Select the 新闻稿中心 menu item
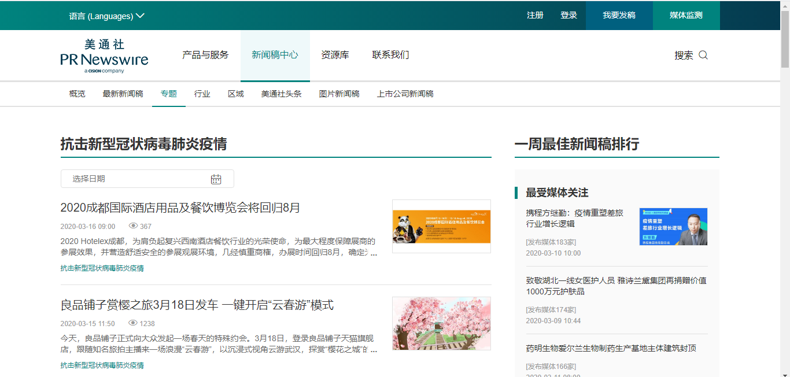Image resolution: width=790 pixels, height=377 pixels. (x=275, y=55)
